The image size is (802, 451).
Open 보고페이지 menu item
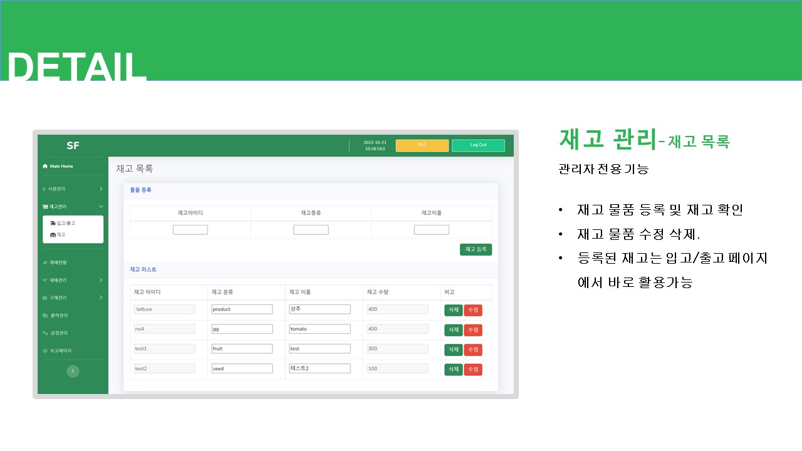[56, 351]
